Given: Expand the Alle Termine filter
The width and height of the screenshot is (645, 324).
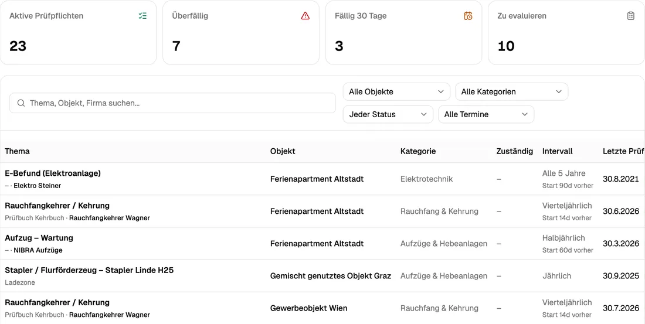Looking at the screenshot, I should (x=486, y=114).
